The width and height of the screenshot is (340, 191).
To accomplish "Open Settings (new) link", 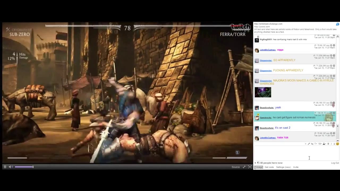I will pyautogui.click(x=283, y=167).
